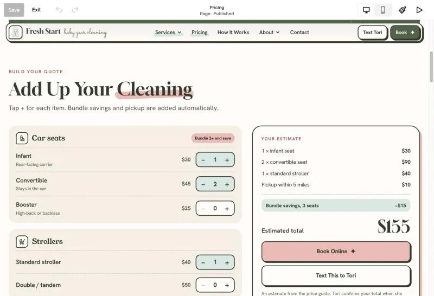Click the Text Tori header button
The height and width of the screenshot is (296, 434).
tap(372, 33)
